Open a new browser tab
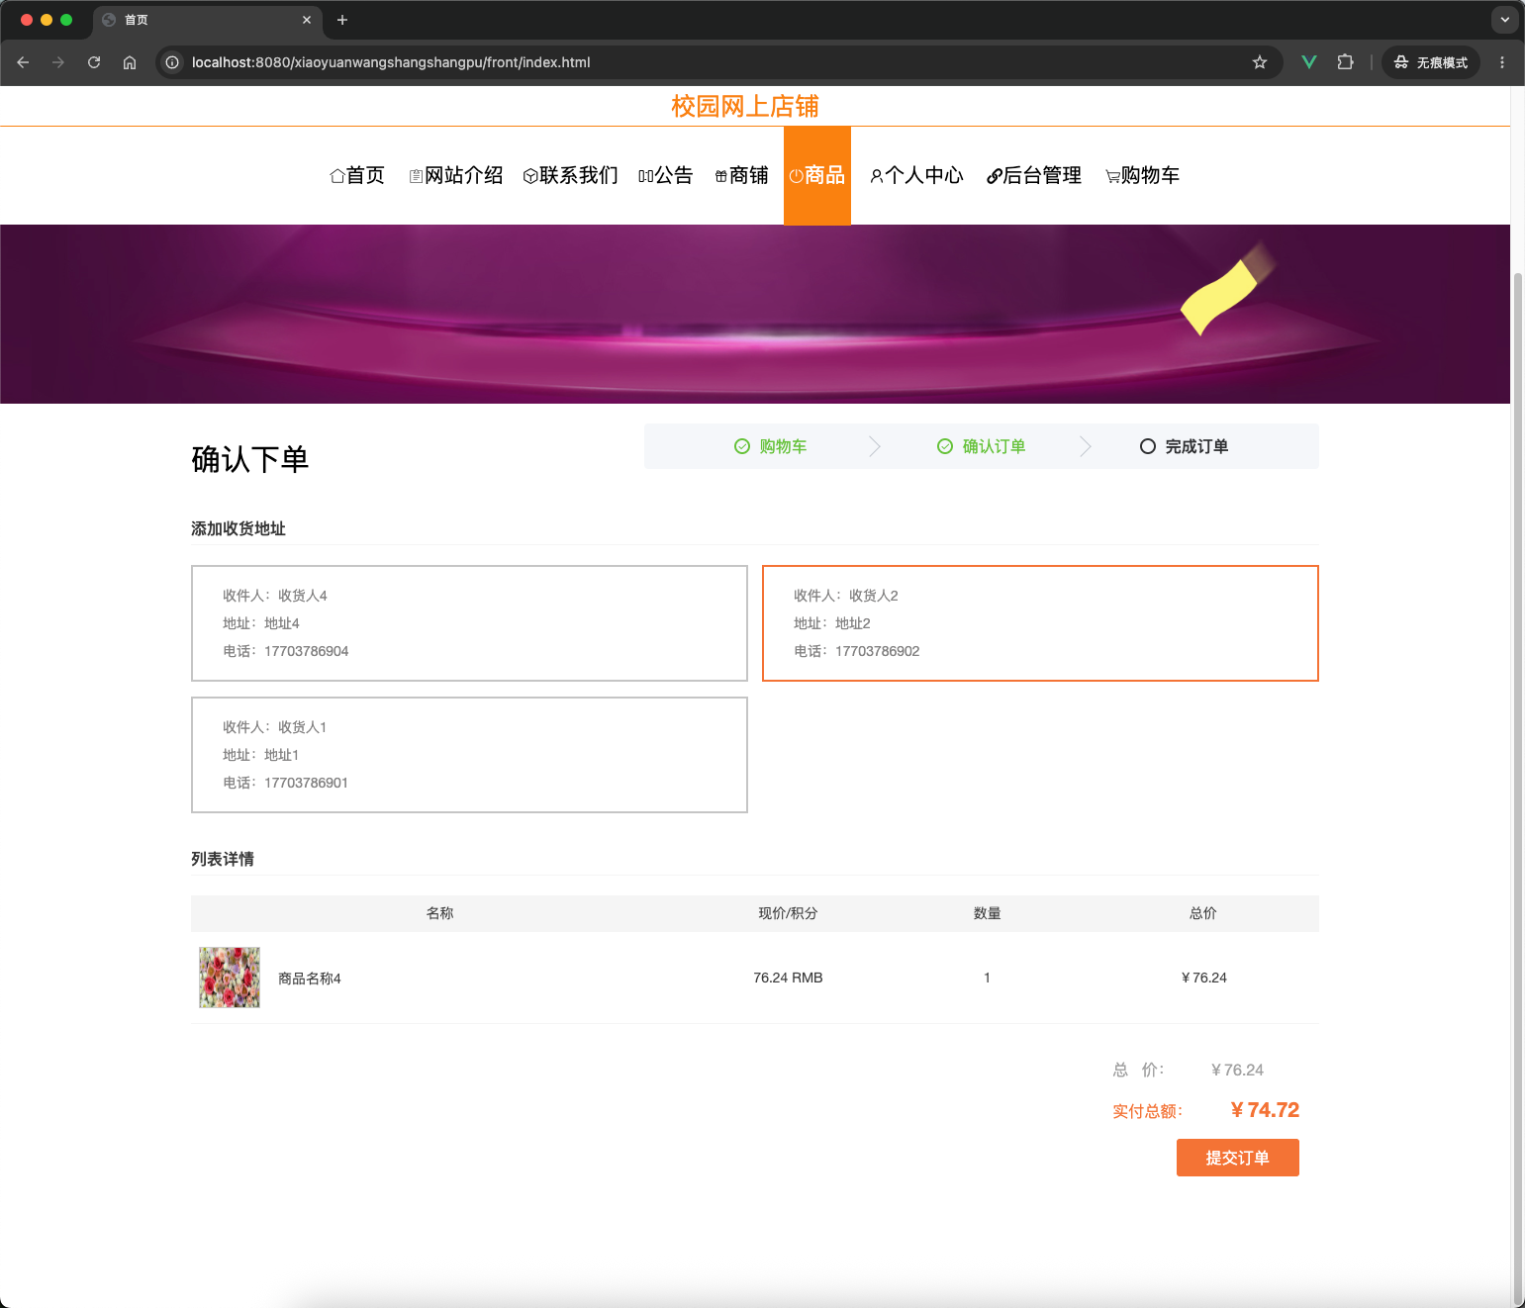1525x1308 pixels. [342, 20]
